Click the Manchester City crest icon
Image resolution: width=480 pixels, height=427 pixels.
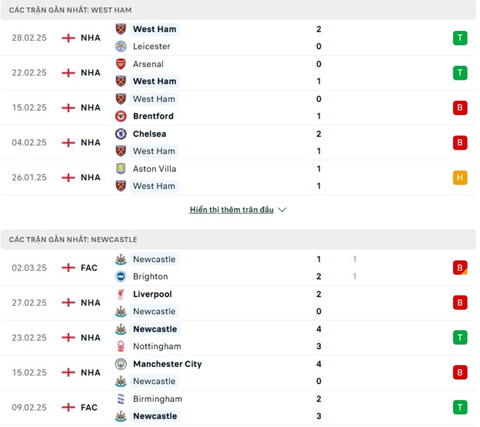click(121, 364)
